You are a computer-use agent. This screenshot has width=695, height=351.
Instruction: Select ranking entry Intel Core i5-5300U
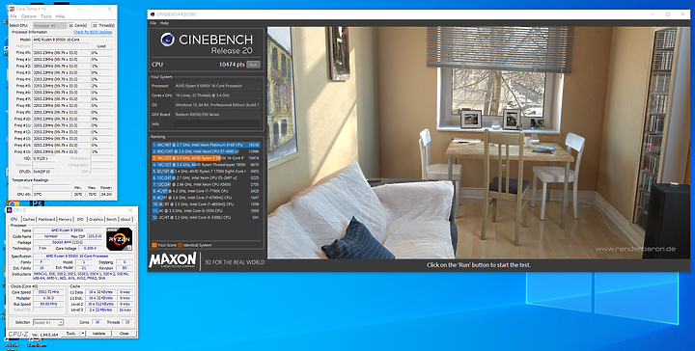[207, 217]
